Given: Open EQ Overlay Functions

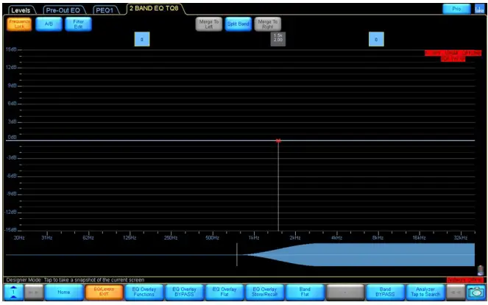Looking at the screenshot, I should pos(144,293).
